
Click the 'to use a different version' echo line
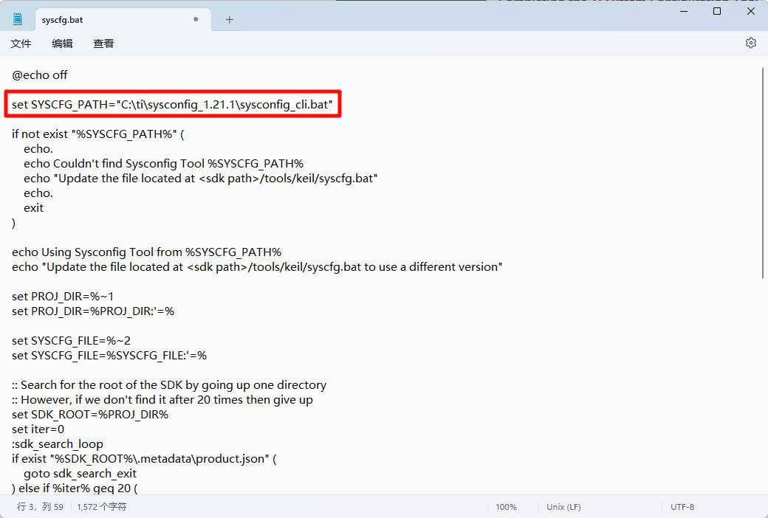pos(257,267)
